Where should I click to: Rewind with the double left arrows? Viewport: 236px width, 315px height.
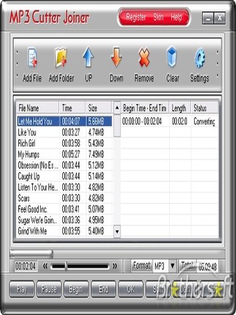point(45,266)
